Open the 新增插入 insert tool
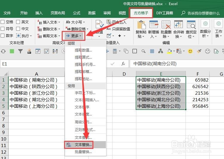 pyautogui.click(x=154, y=29)
